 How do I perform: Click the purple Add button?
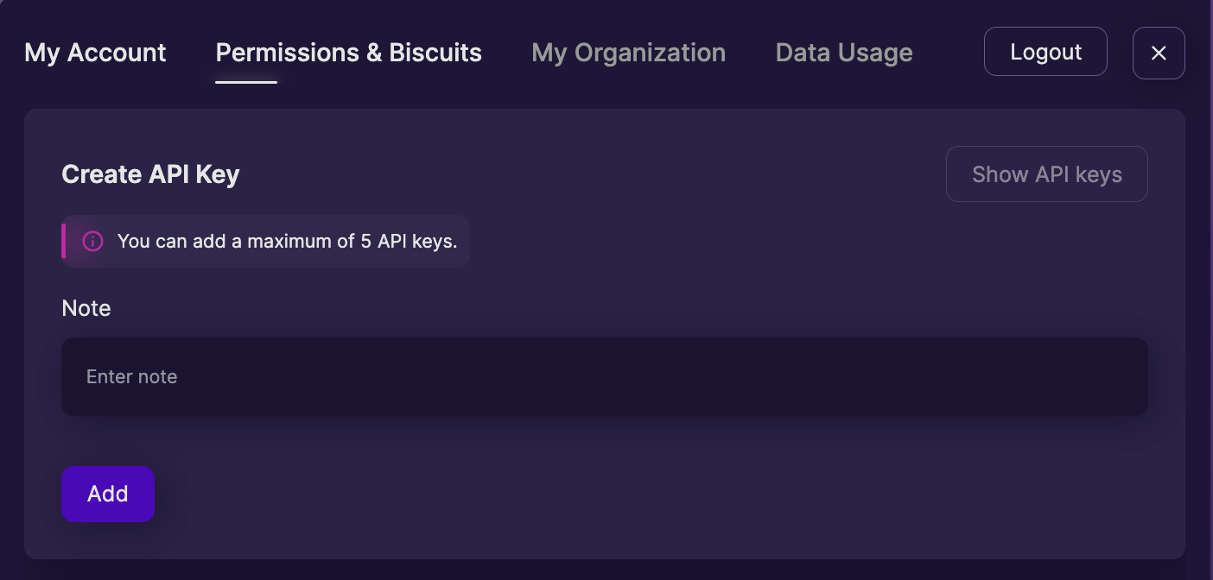point(108,494)
